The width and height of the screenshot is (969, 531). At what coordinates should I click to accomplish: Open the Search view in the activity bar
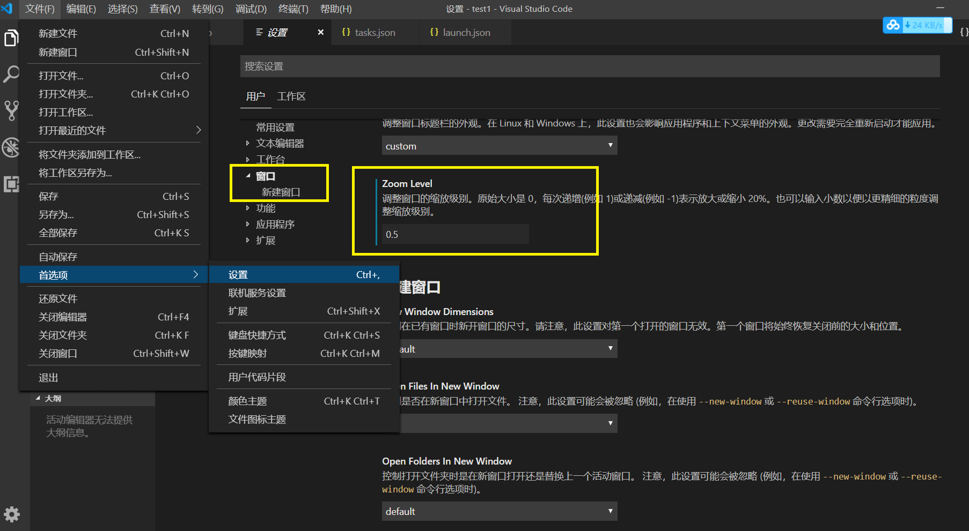[x=11, y=74]
